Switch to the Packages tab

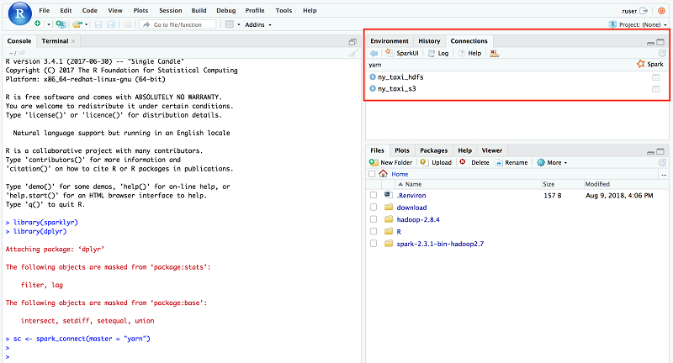[x=433, y=150]
